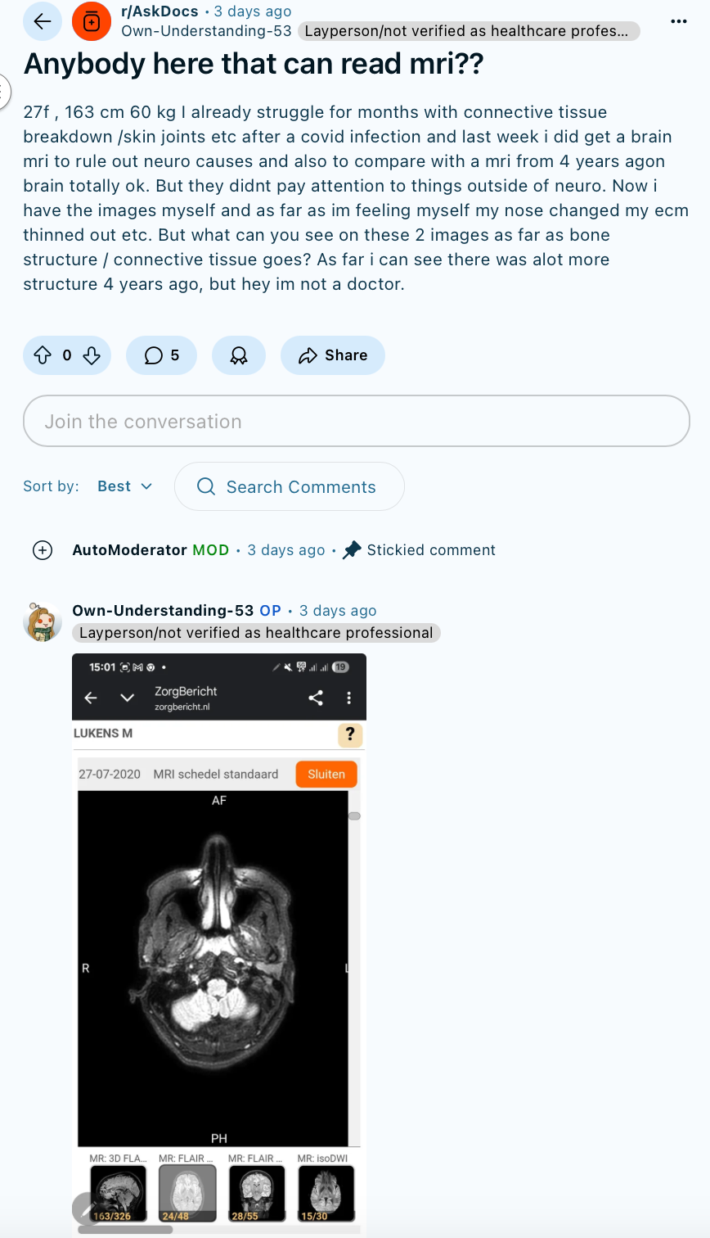The image size is (710, 1238).
Task: Open Own-Understanding-53 profile in comment
Action: click(163, 611)
